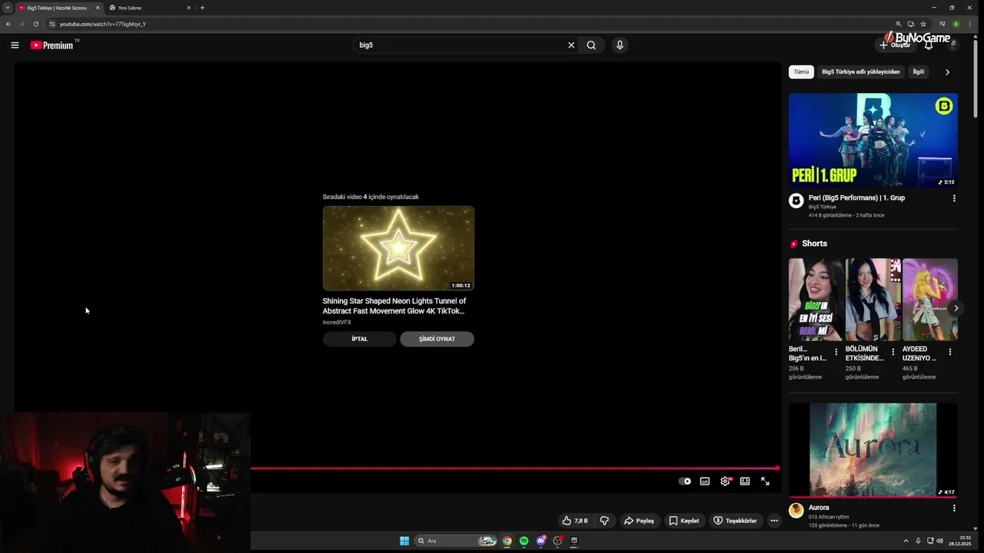The image size is (984, 553).
Task: Close the Big5 Türkiye browser tab
Action: tap(98, 8)
